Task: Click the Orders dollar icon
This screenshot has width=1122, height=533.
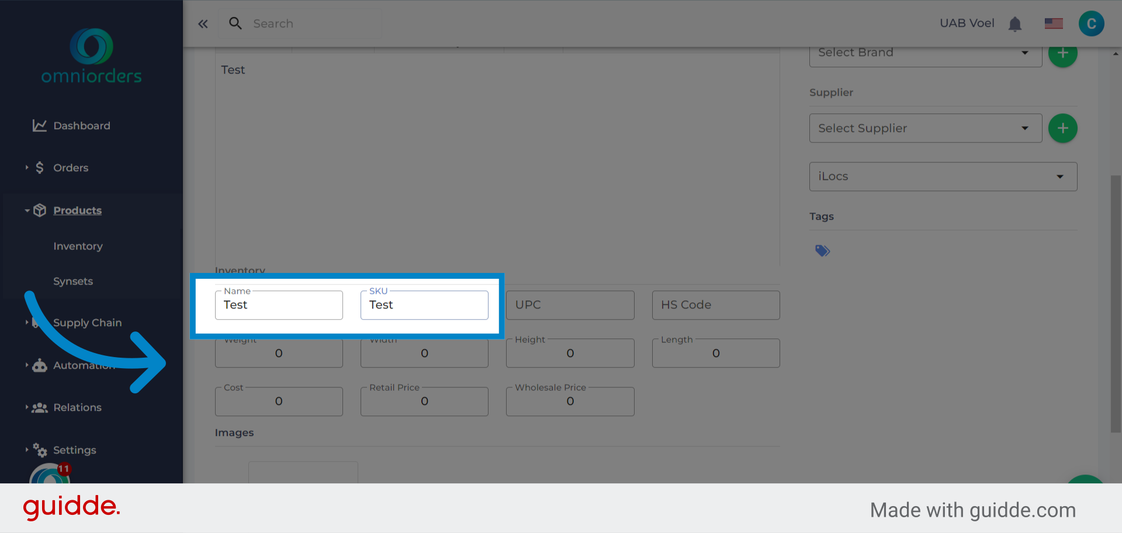Action: pos(39,168)
